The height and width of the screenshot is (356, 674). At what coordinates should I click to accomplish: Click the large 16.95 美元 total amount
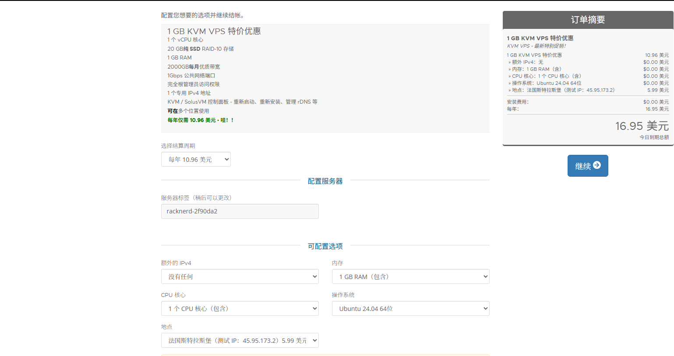(x=642, y=126)
